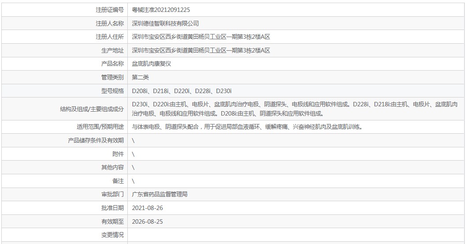Select expiry date 2026-08-25

[148, 221]
